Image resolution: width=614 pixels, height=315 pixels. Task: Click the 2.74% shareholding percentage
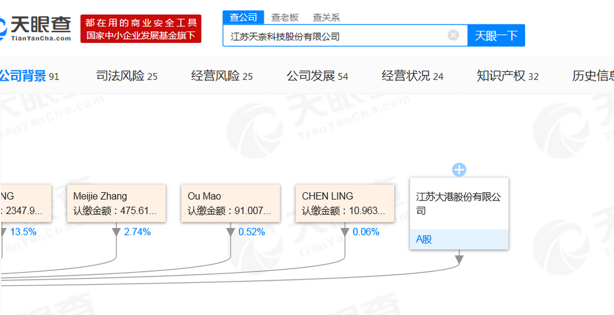pos(137,232)
